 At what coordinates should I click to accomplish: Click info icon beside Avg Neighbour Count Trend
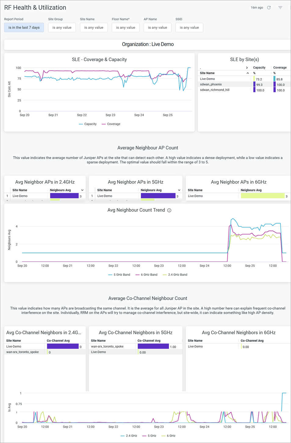click(x=169, y=211)
